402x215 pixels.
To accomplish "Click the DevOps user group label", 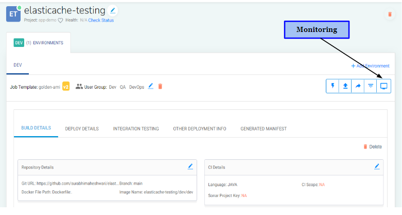I will click(136, 87).
